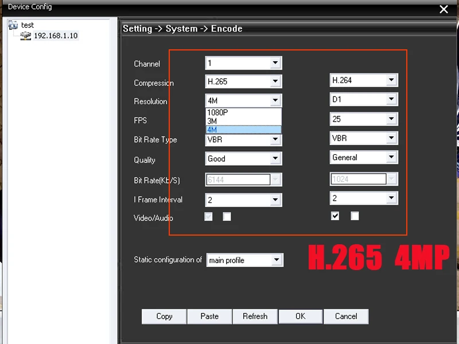
Task: Confirm settings with the OK button
Action: 301,316
